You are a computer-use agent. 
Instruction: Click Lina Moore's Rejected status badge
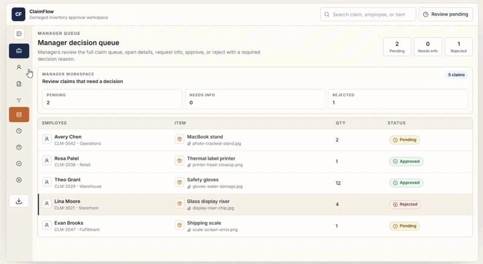[x=405, y=204]
